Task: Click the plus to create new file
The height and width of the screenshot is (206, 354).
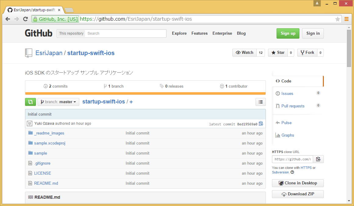Action: point(131,102)
